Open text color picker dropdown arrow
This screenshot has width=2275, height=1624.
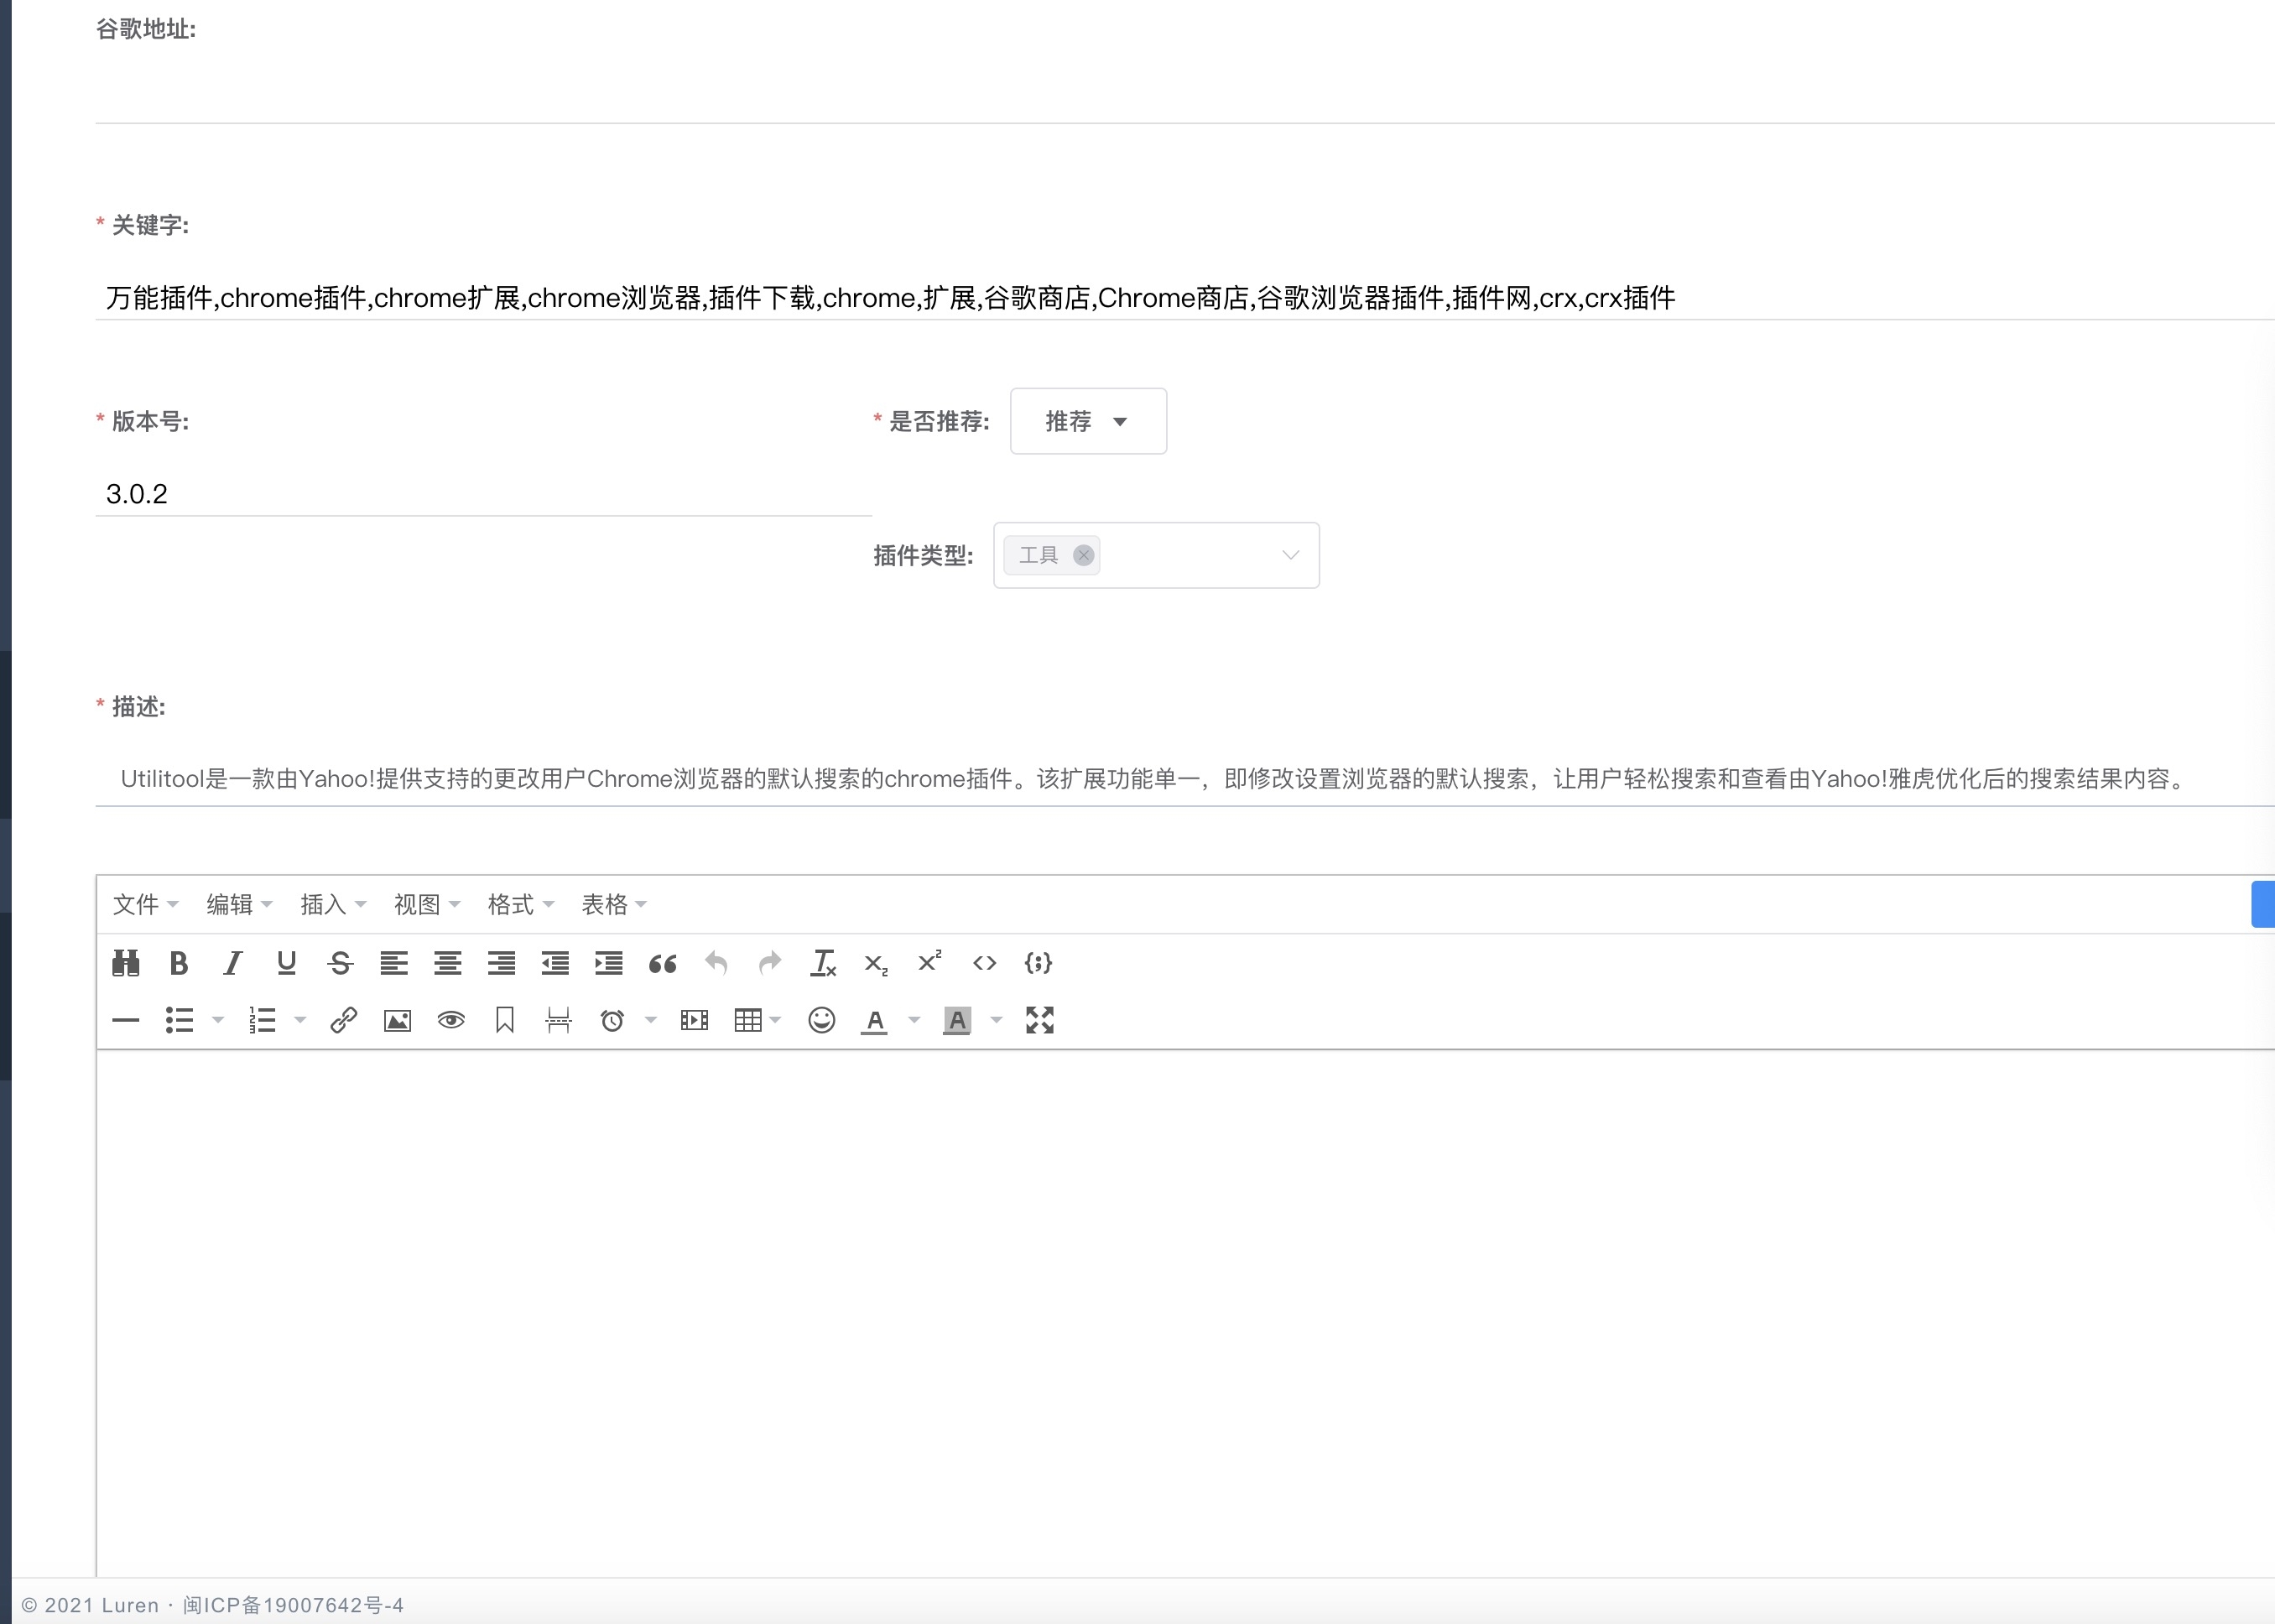[x=914, y=1020]
